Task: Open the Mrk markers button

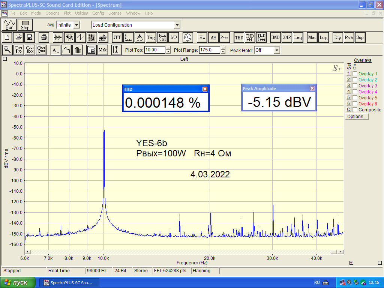Action: click(102, 50)
